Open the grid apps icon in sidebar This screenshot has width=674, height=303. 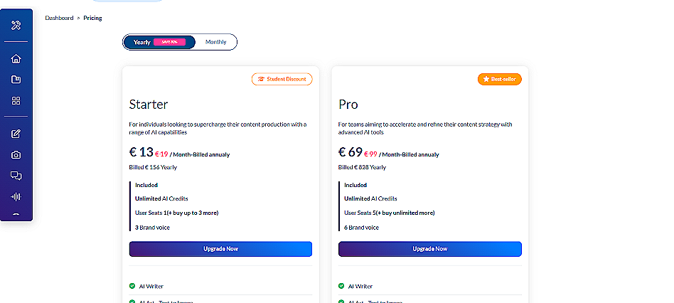point(16,101)
